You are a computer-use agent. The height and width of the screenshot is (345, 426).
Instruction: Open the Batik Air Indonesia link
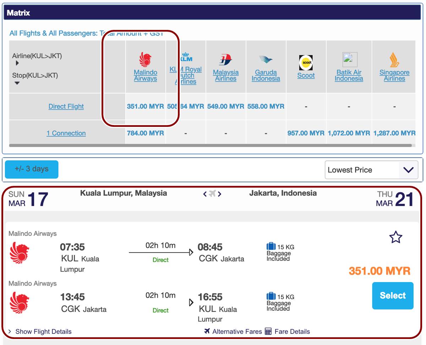tap(349, 75)
